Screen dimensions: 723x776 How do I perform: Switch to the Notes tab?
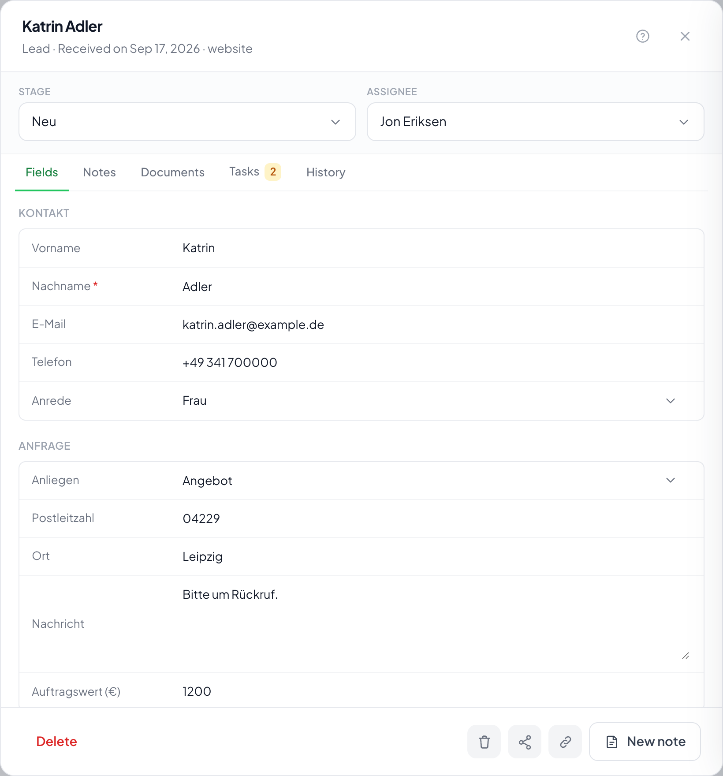click(99, 172)
